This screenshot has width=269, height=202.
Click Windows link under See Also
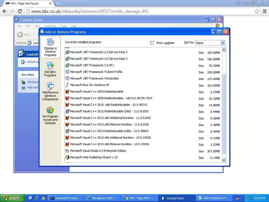pyautogui.click(x=33, y=82)
